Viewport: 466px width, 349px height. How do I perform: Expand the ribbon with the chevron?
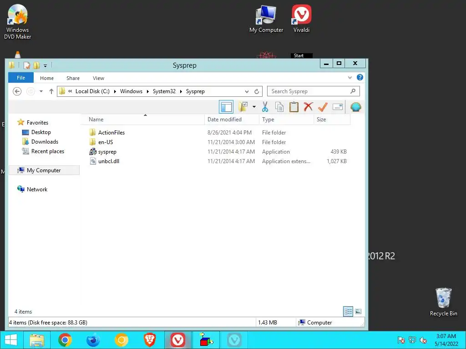[x=350, y=78]
